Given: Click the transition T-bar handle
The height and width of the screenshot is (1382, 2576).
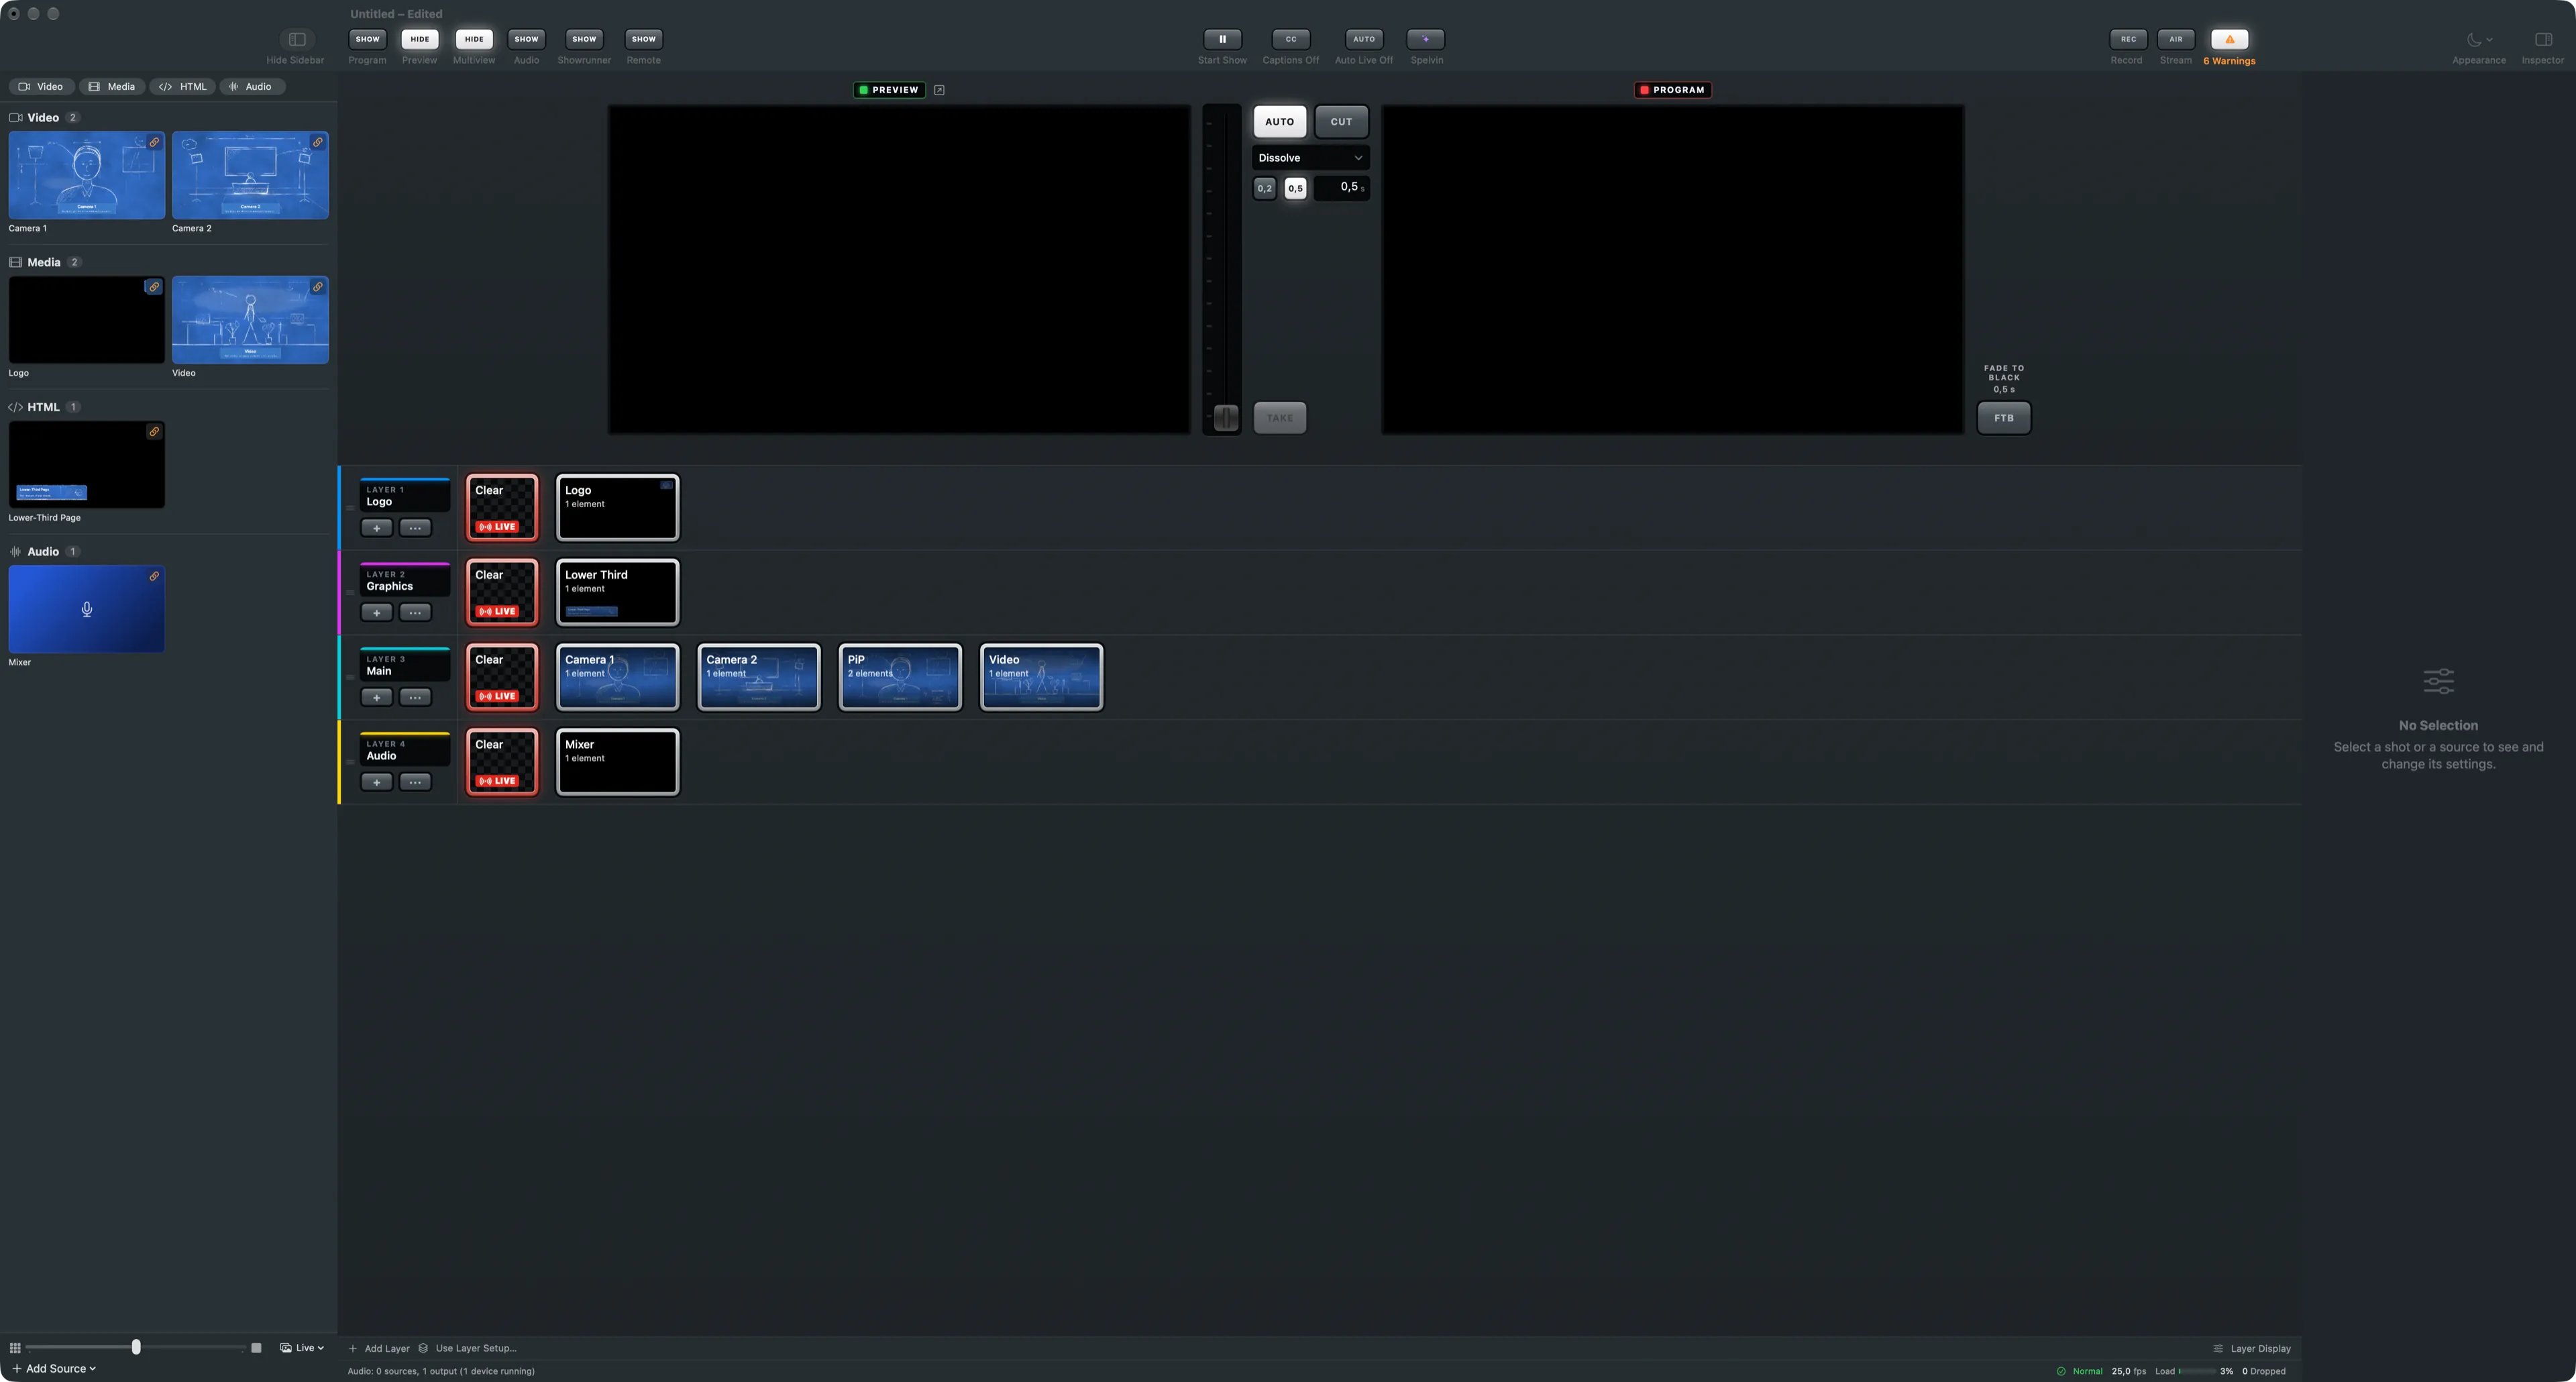Looking at the screenshot, I should [x=1225, y=418].
